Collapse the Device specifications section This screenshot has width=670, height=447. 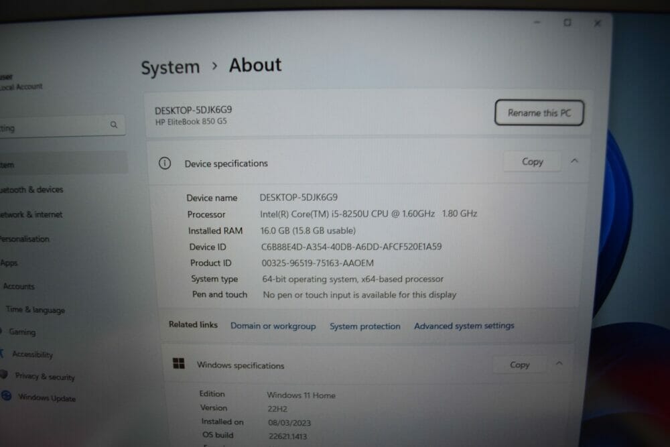pos(574,161)
